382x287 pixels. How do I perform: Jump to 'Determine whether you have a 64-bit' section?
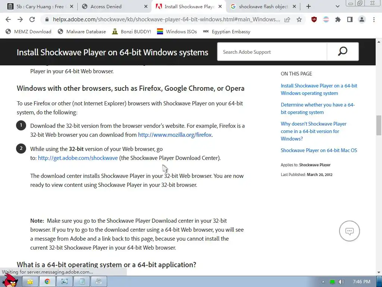(318, 108)
